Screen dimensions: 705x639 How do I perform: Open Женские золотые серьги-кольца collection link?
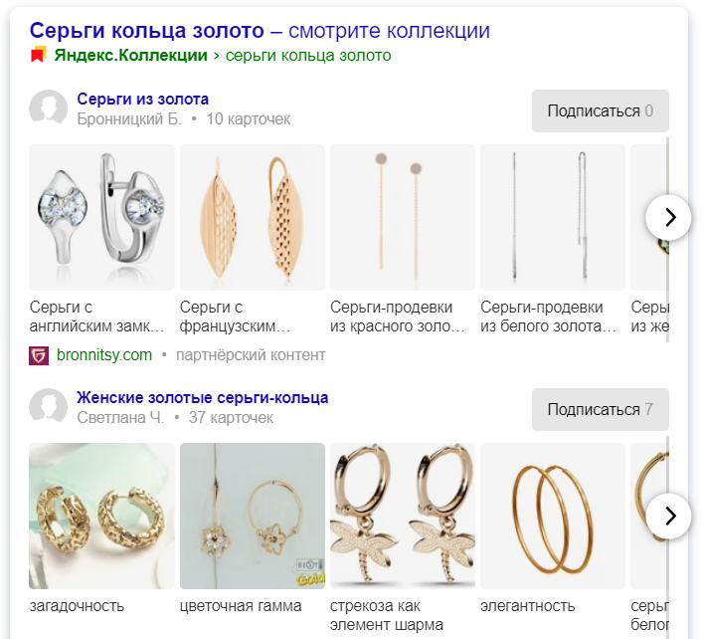[x=202, y=398]
